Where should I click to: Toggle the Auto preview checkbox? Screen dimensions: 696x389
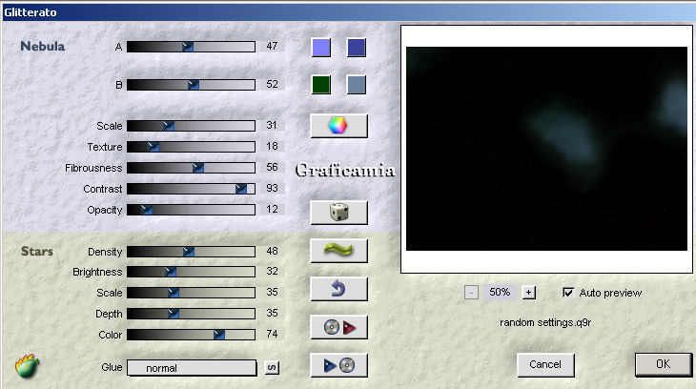click(x=568, y=293)
